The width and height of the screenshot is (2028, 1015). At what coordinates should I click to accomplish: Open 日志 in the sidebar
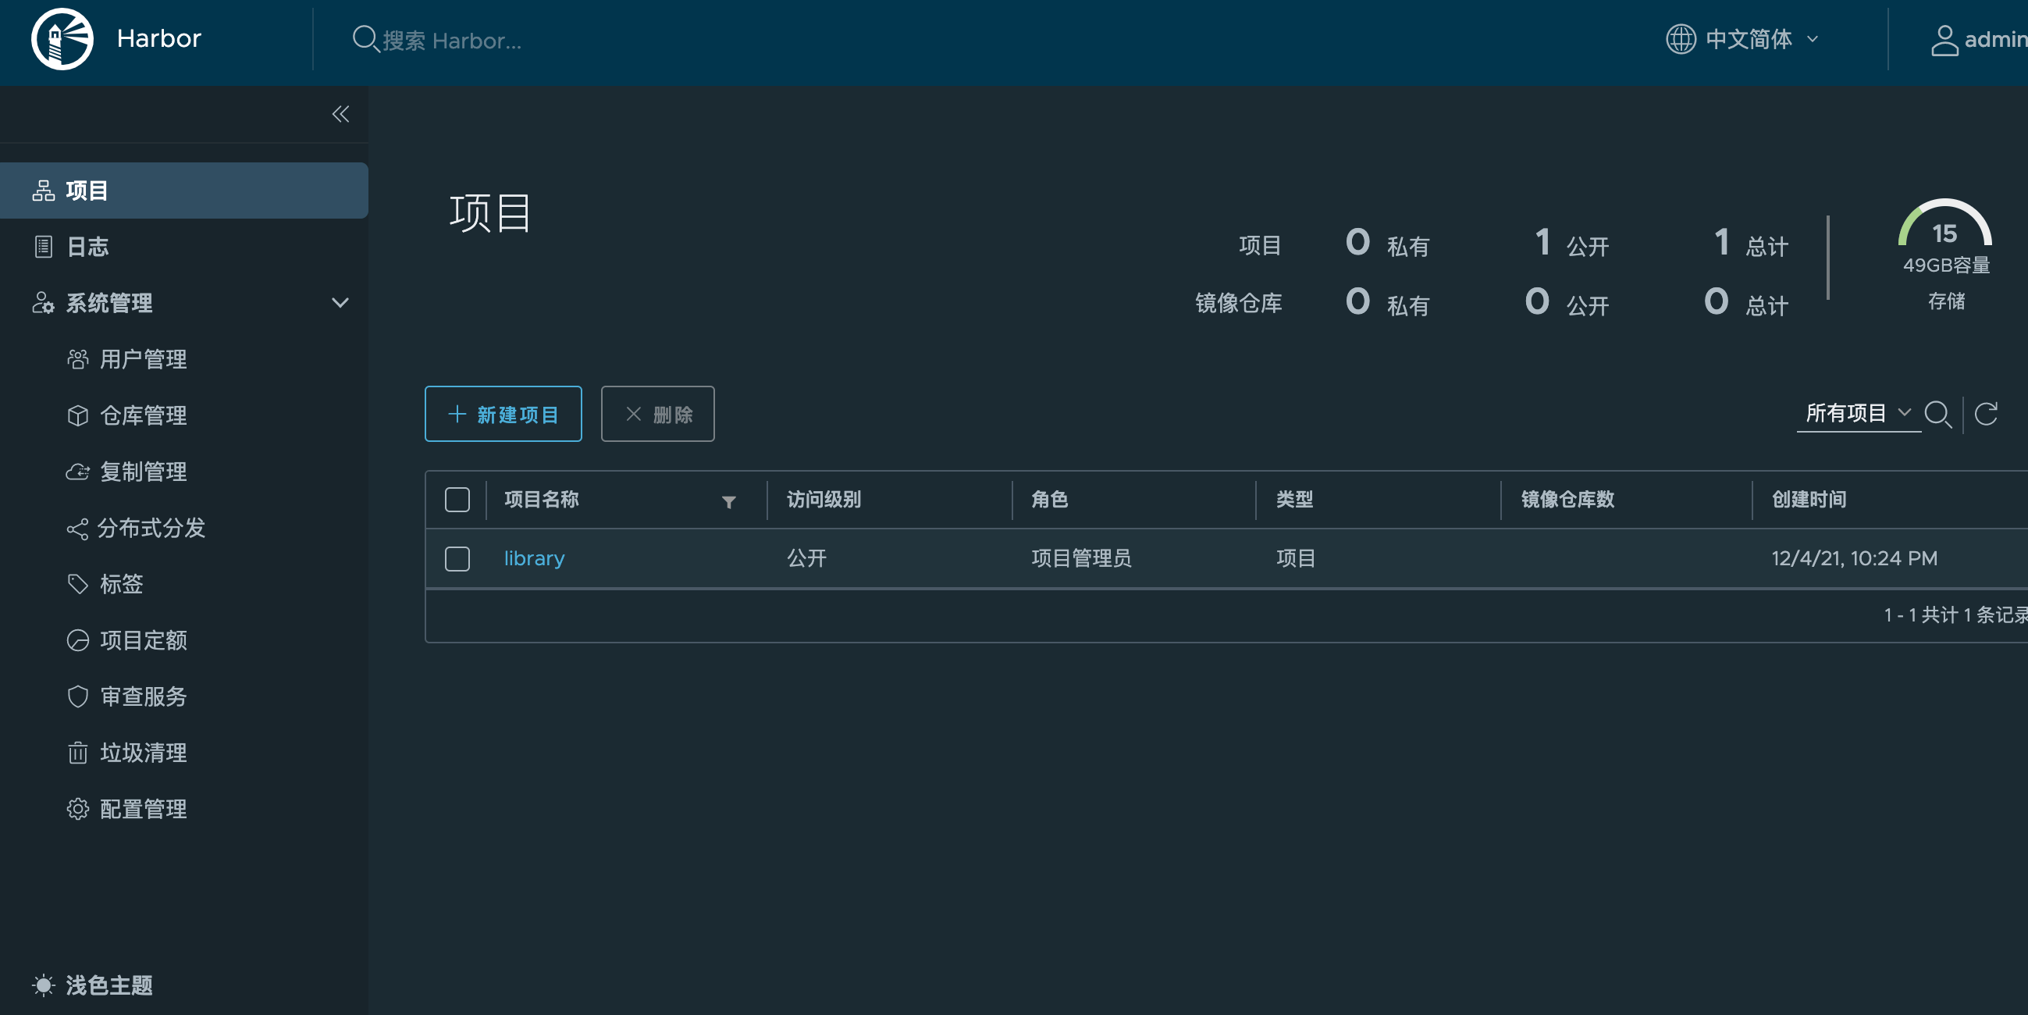pyautogui.click(x=87, y=247)
